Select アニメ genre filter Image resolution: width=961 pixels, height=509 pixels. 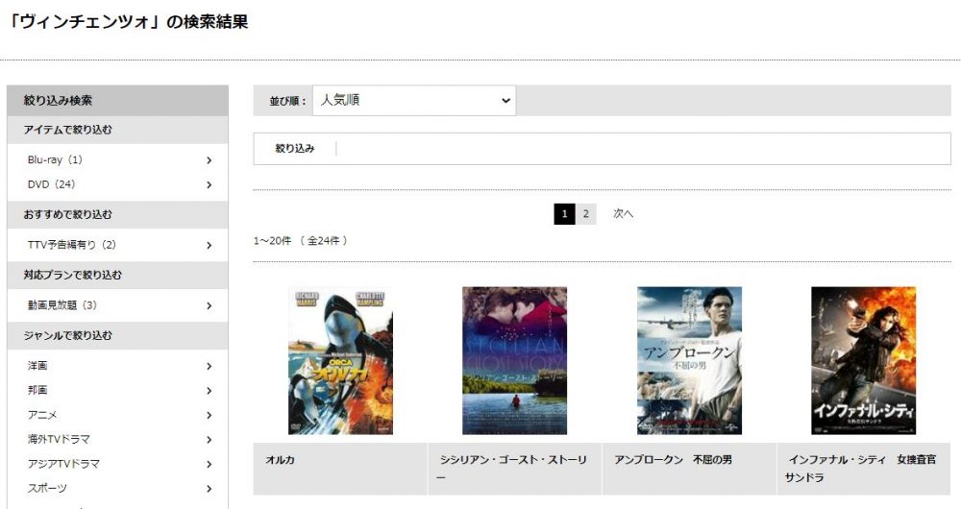(42, 415)
